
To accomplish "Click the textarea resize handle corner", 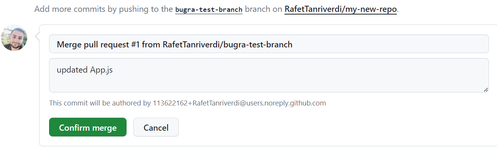I will click(486, 89).
